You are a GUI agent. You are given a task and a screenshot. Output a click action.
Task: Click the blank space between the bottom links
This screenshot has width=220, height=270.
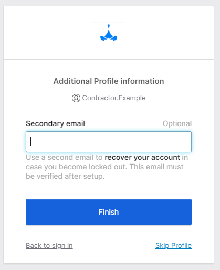[x=114, y=246]
